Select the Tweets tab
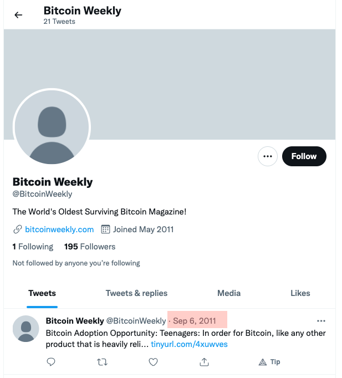The width and height of the screenshot is (342, 378). tap(42, 293)
